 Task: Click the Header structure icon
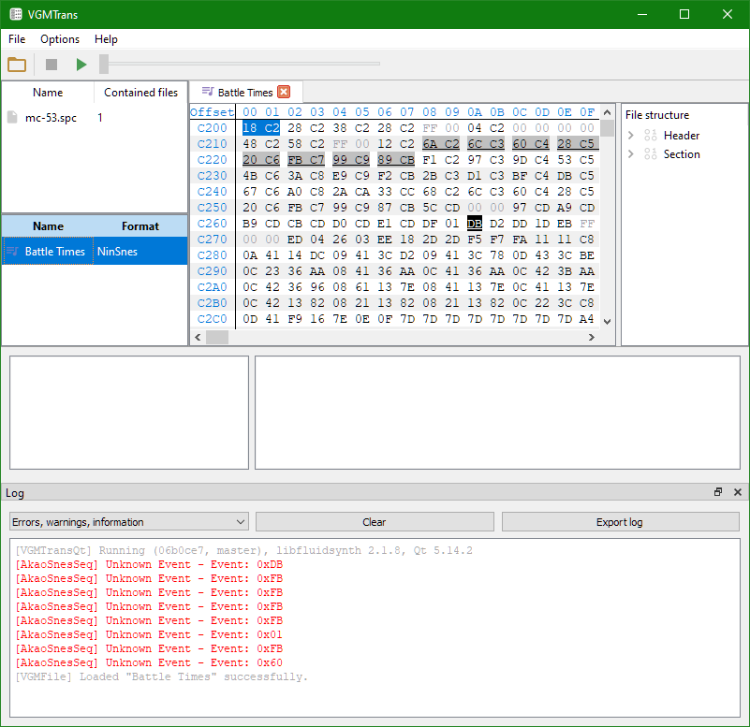coord(650,136)
